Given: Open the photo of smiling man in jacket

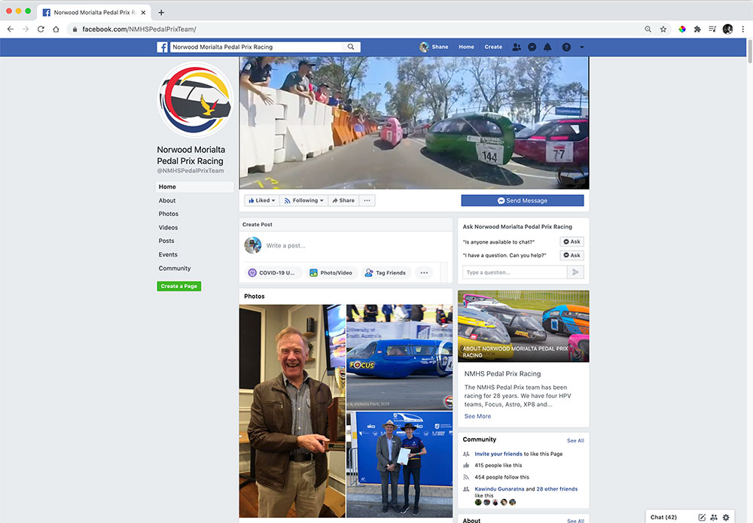Looking at the screenshot, I should pos(292,411).
